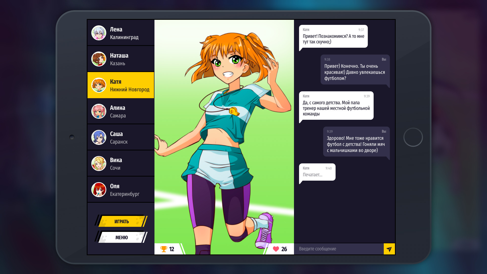
Task: Click Алина's pink-haired avatar icon
Action: click(x=99, y=111)
